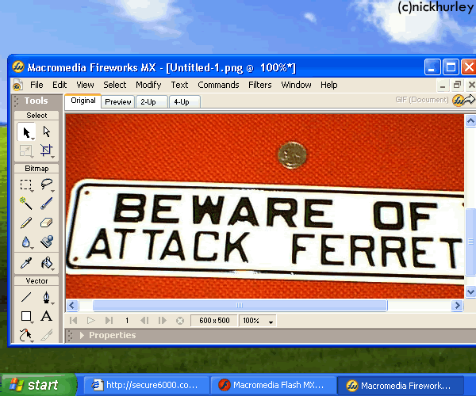Select the Pointer tool
476x396 pixels.
(26, 132)
